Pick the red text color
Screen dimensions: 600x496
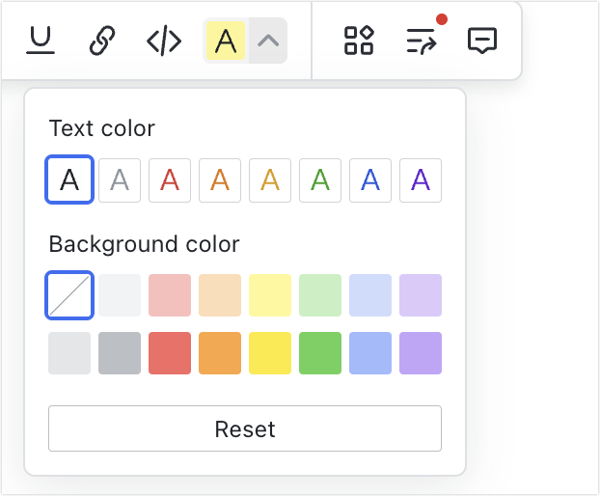pyautogui.click(x=170, y=180)
